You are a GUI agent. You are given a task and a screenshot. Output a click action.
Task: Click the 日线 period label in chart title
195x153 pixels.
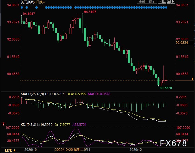point(39,2)
